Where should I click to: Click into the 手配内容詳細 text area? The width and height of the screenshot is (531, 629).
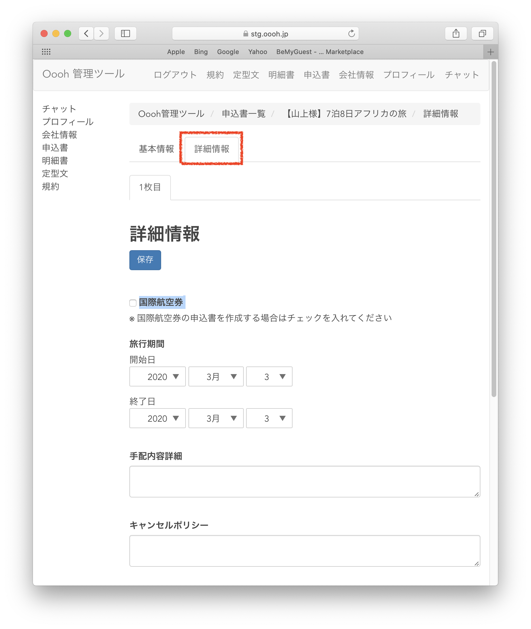[x=305, y=481]
